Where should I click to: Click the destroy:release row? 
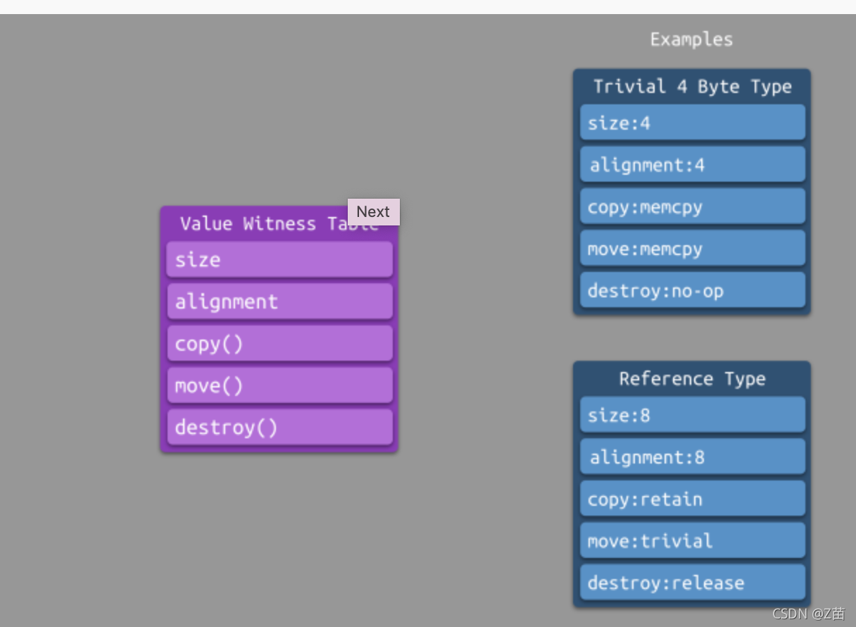click(693, 583)
